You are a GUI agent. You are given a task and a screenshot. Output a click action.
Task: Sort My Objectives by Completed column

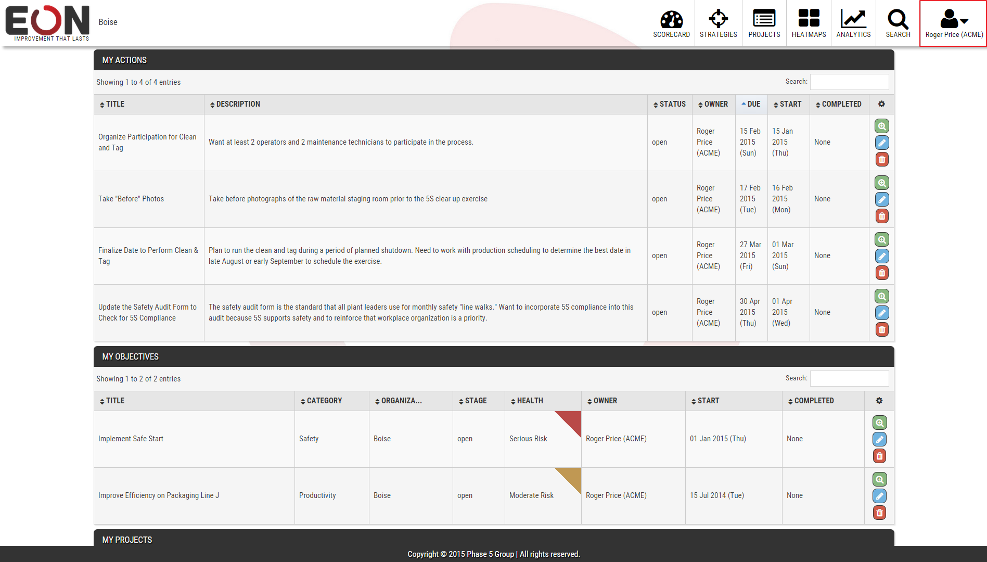click(x=823, y=401)
